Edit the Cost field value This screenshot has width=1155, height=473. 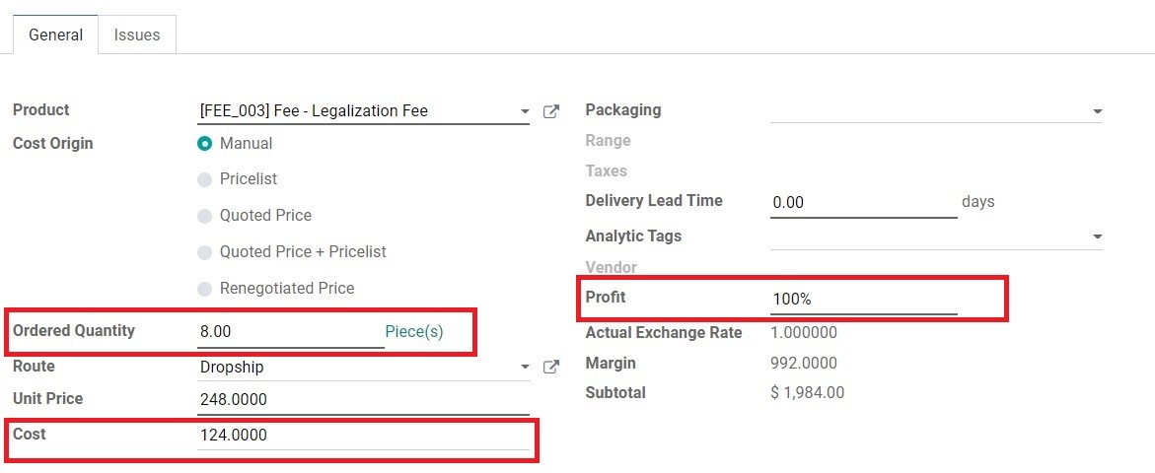point(363,436)
